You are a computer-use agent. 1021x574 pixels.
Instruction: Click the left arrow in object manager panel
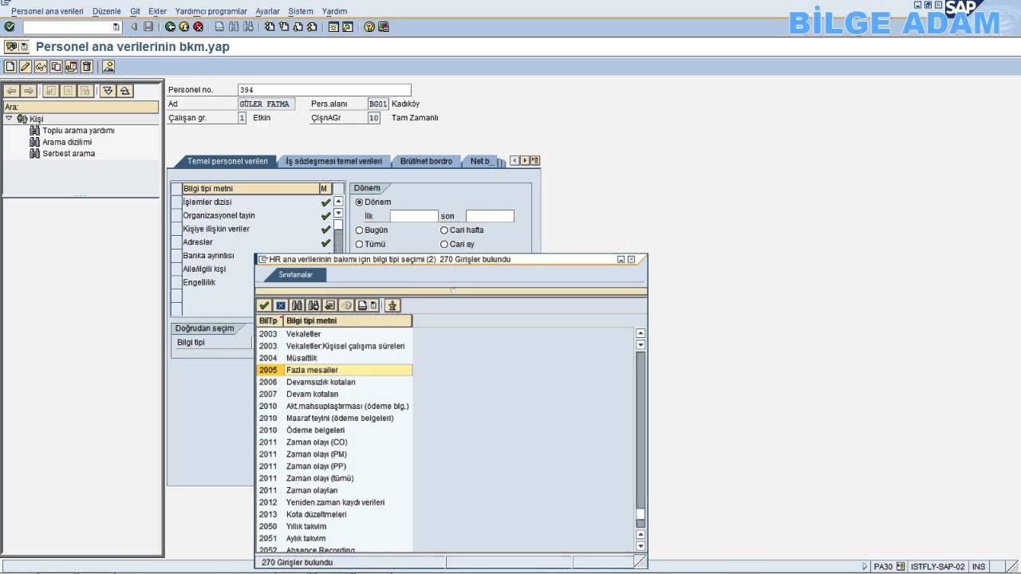click(x=12, y=91)
